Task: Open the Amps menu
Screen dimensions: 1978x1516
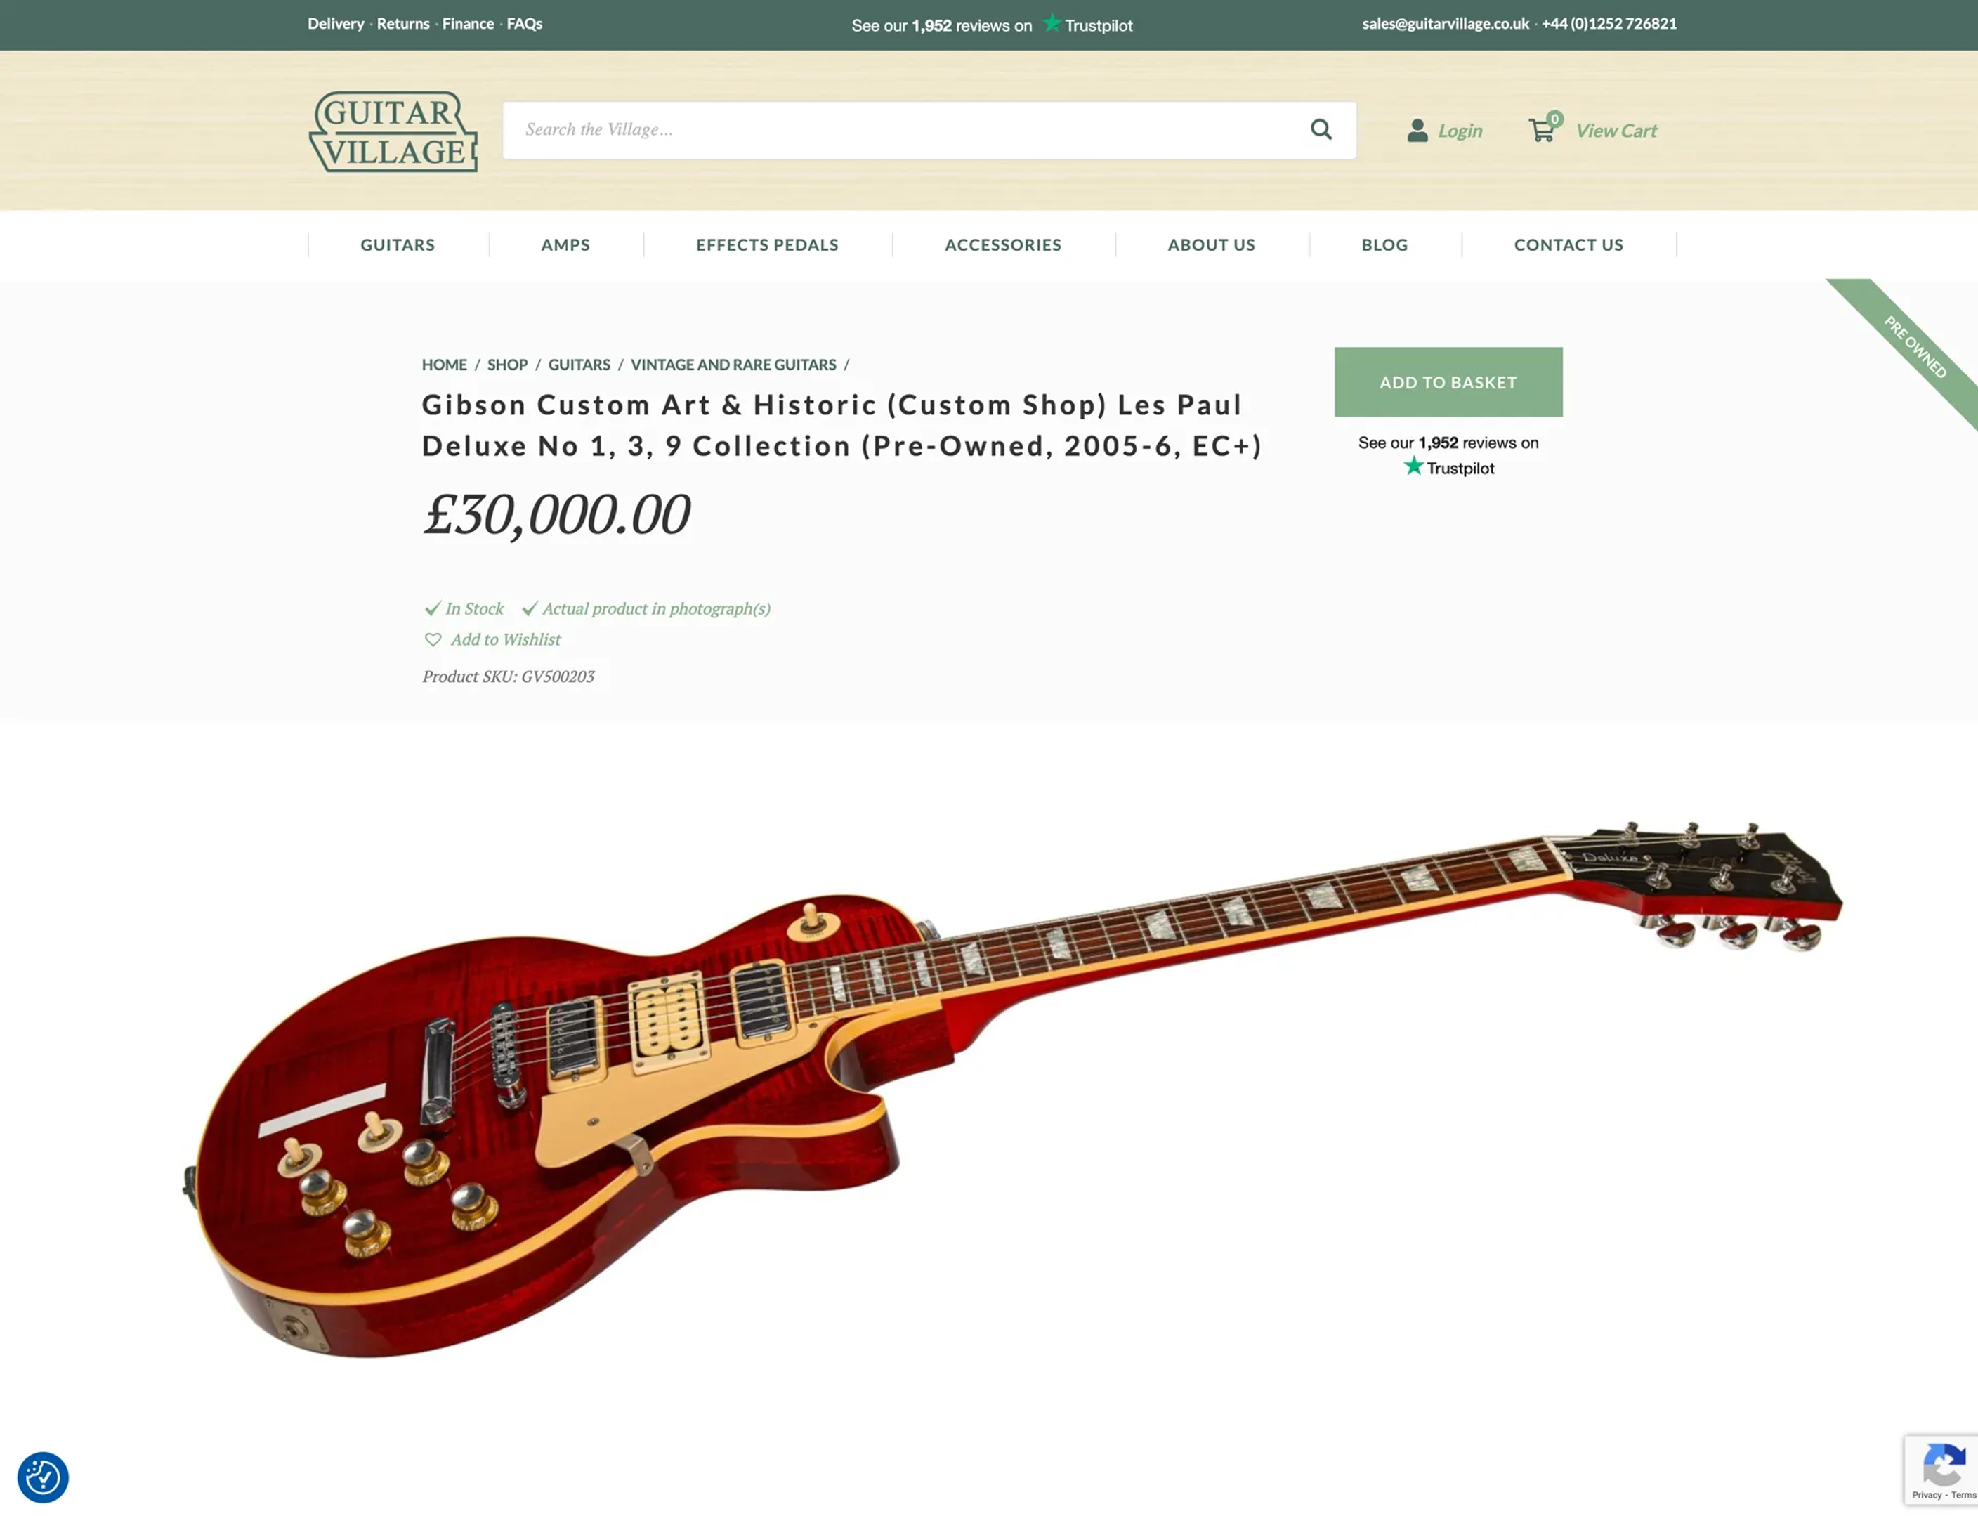Action: point(565,244)
